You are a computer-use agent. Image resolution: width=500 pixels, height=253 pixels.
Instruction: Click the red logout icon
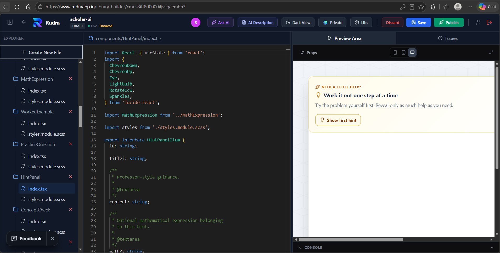[489, 22]
